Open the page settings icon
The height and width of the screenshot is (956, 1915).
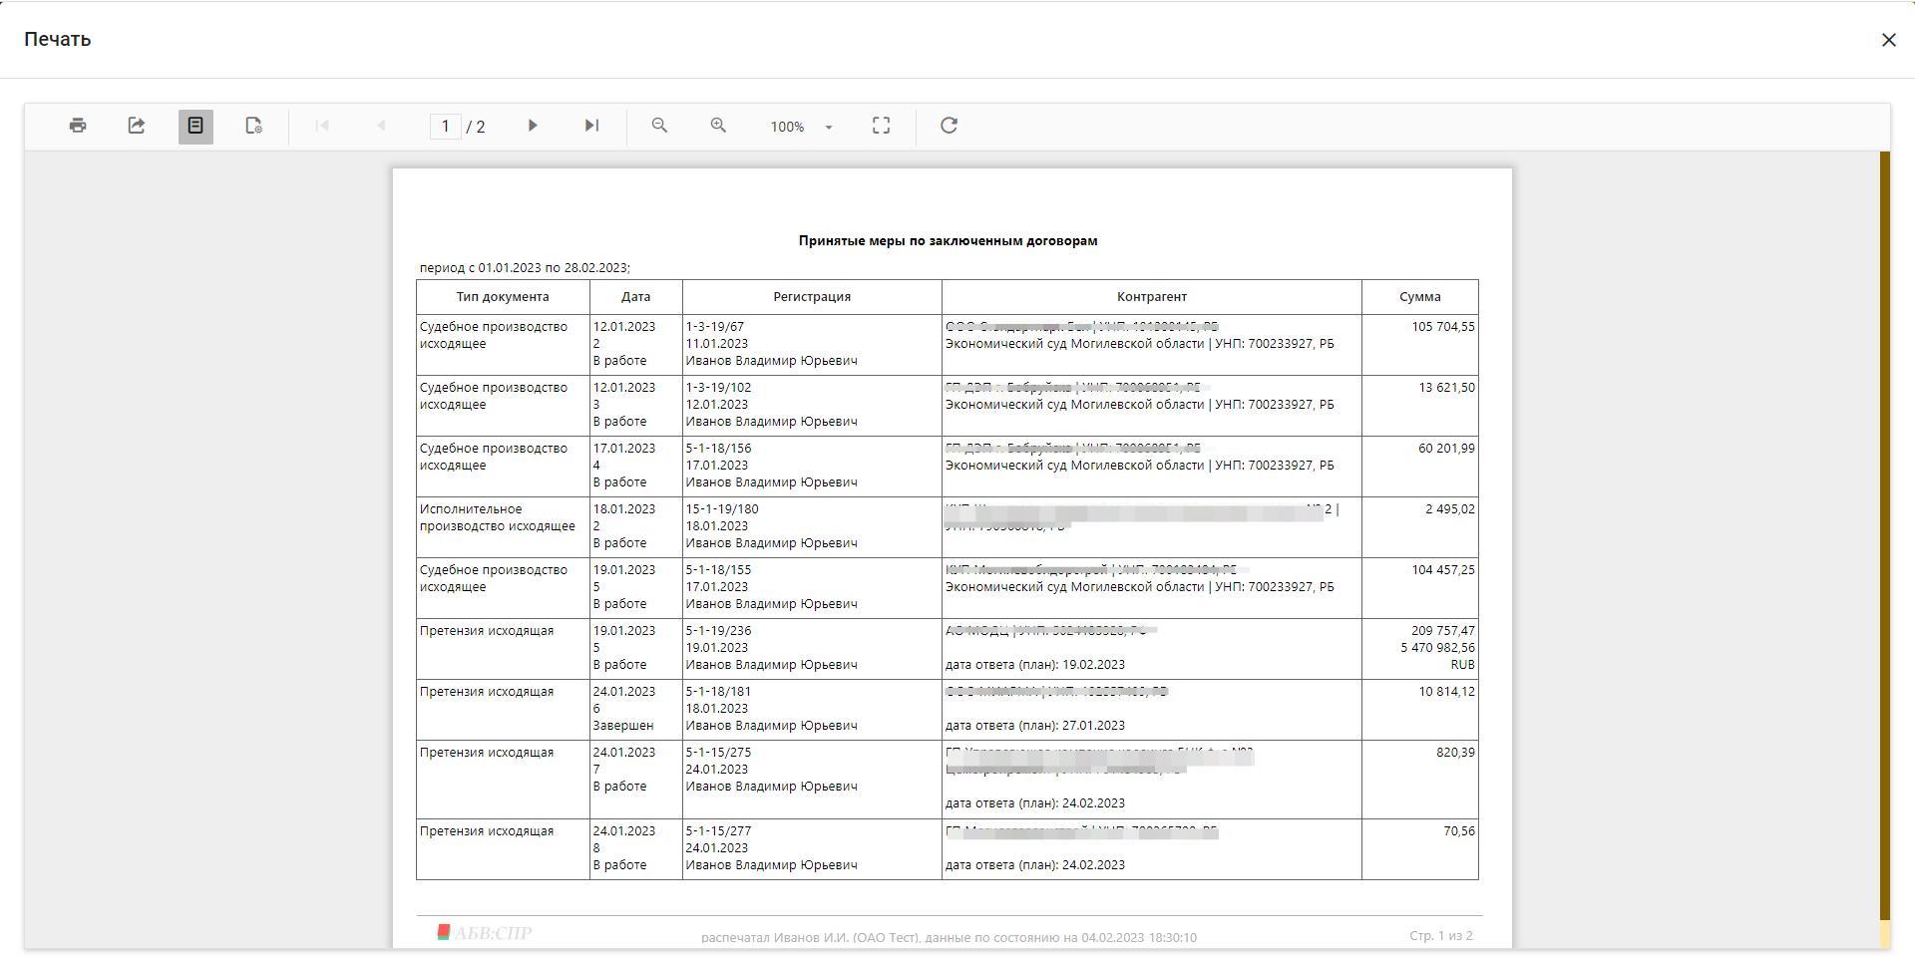pos(253,126)
